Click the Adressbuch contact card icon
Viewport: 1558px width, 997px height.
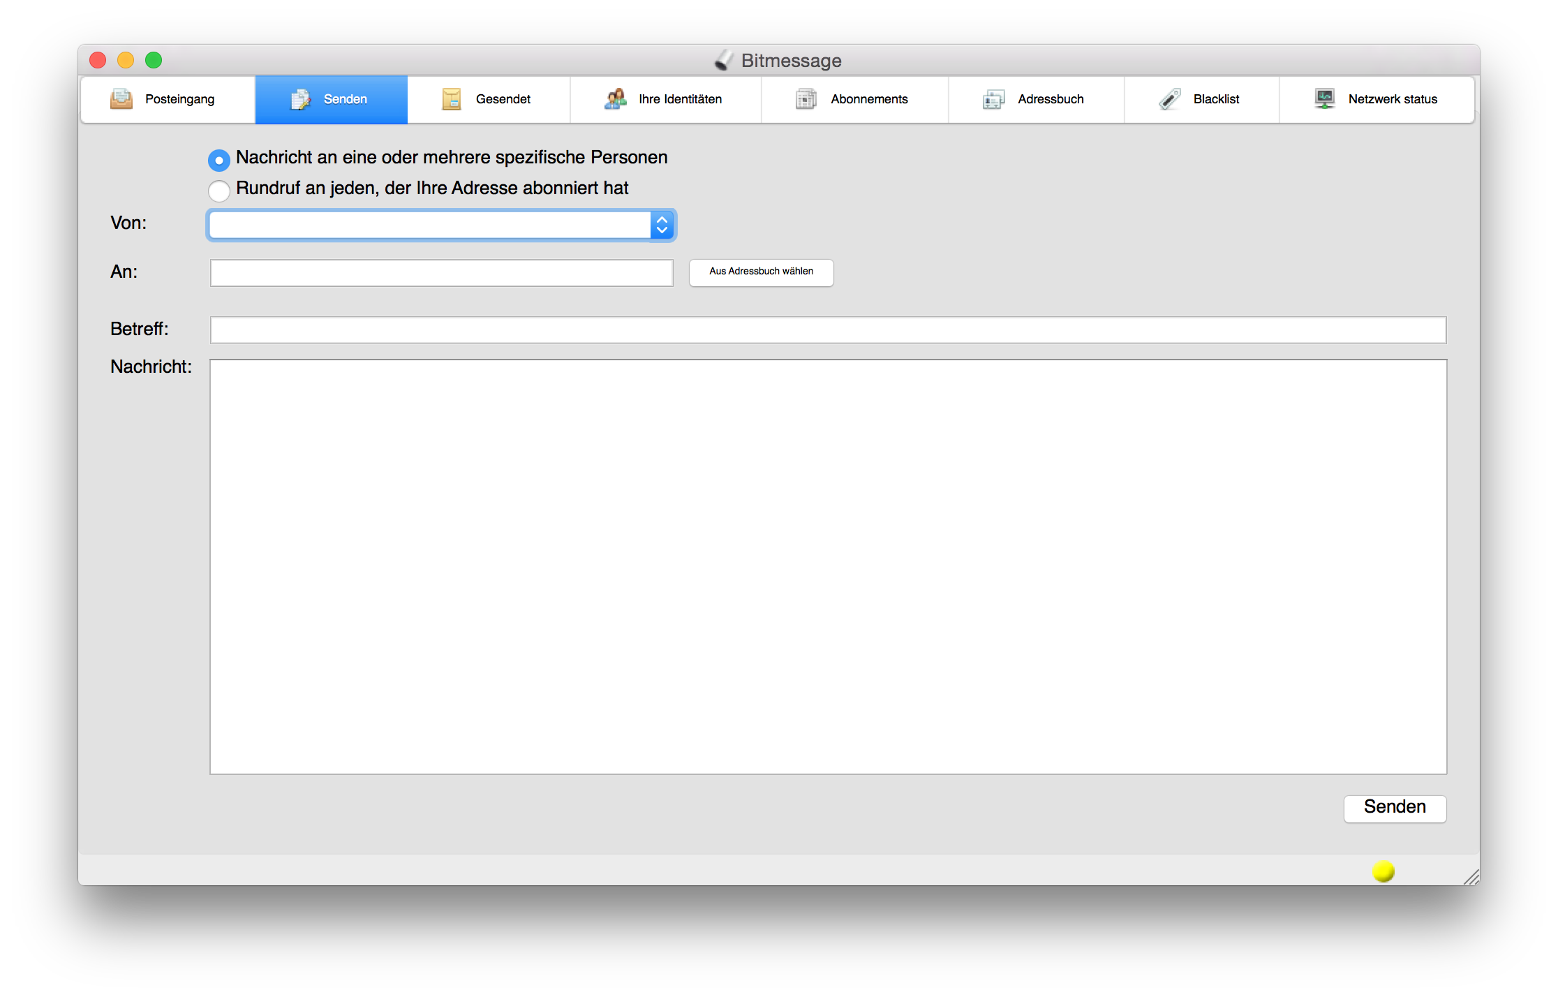993,99
